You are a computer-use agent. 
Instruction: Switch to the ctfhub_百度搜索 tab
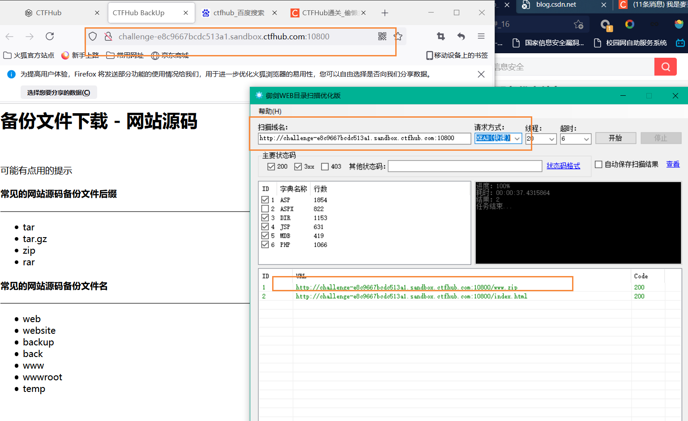(239, 13)
